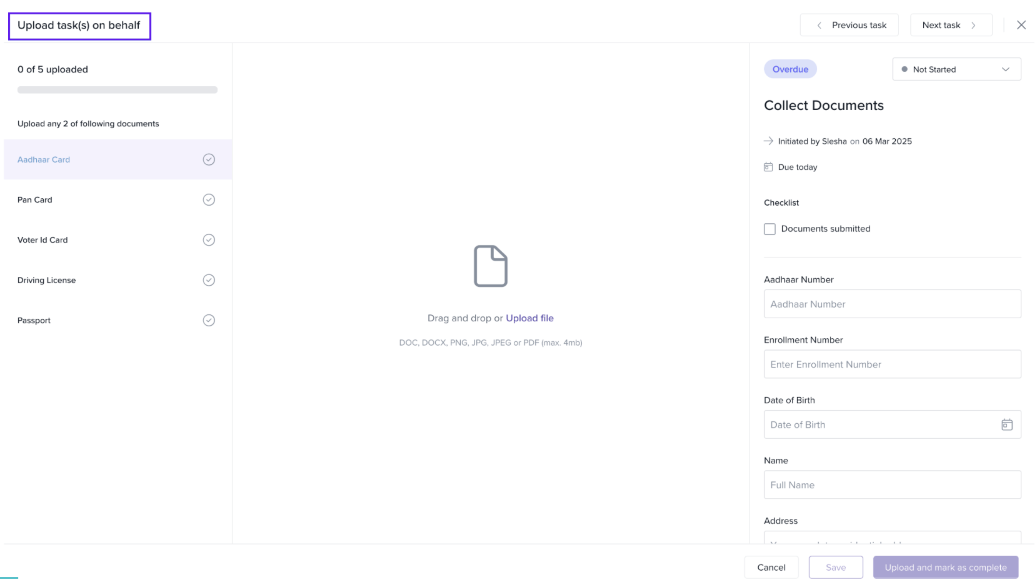Click the Pan Card checkmark circle icon
Image resolution: width=1036 pixels, height=579 pixels.
click(x=208, y=200)
